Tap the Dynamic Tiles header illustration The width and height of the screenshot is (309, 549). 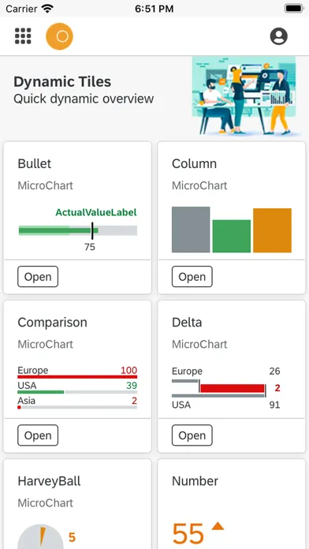point(247,96)
